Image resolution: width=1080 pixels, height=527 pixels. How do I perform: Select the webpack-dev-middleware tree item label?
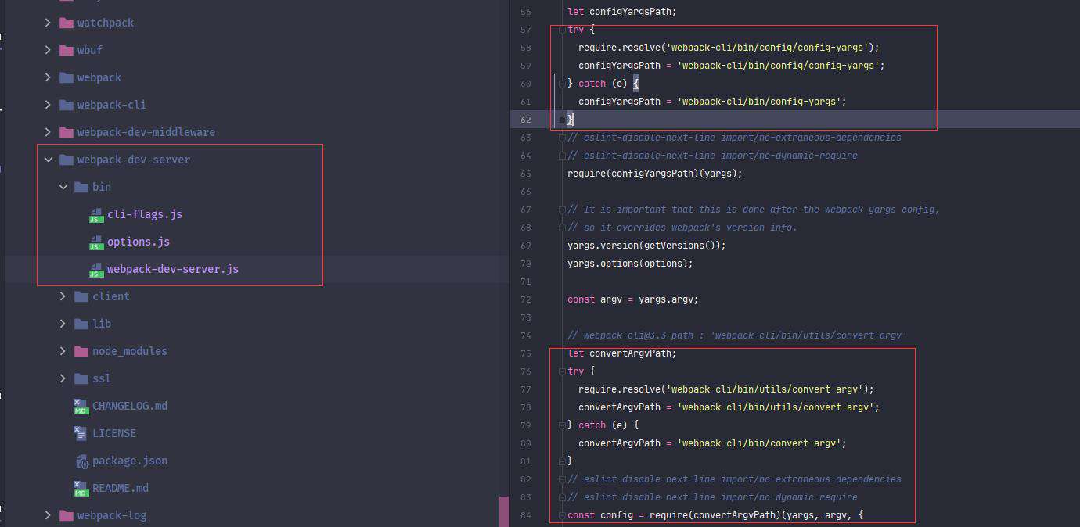pyautogui.click(x=146, y=132)
